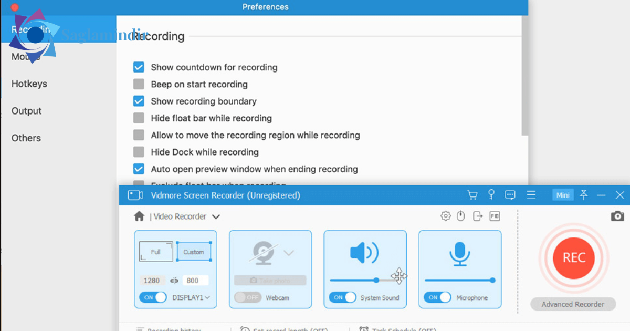Open the hamburger menu in recorder title bar

click(531, 195)
